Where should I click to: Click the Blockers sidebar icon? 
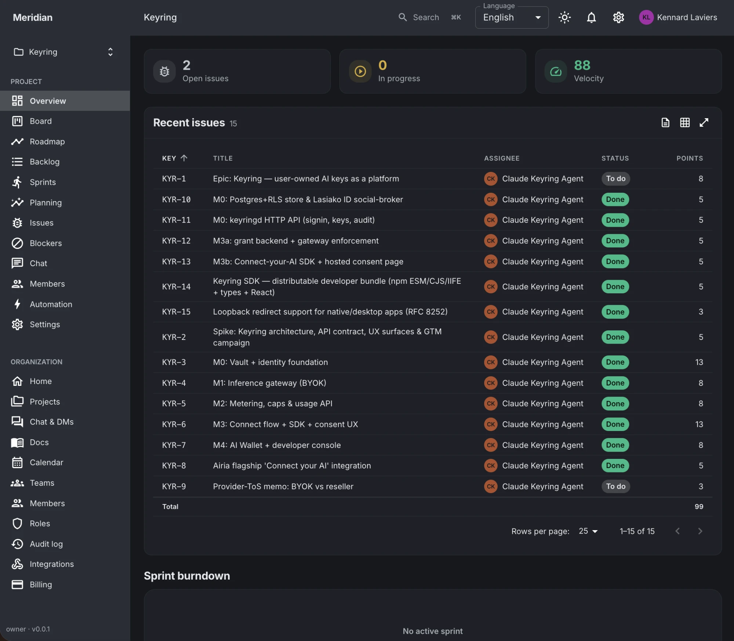(x=17, y=243)
